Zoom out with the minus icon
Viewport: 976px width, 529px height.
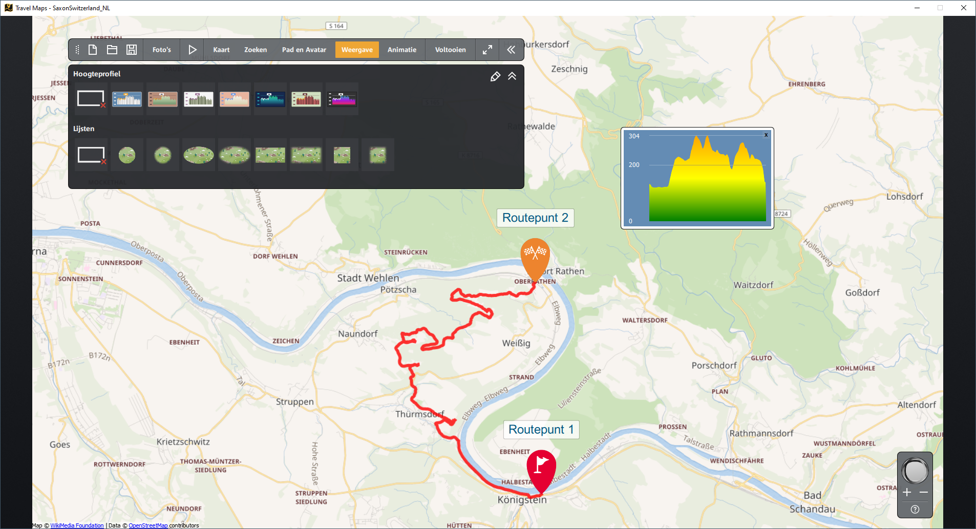[x=924, y=492]
